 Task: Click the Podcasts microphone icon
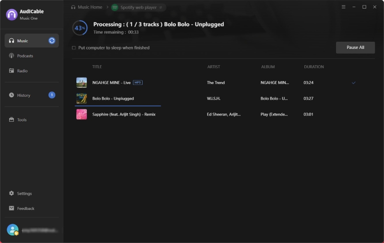pos(12,56)
